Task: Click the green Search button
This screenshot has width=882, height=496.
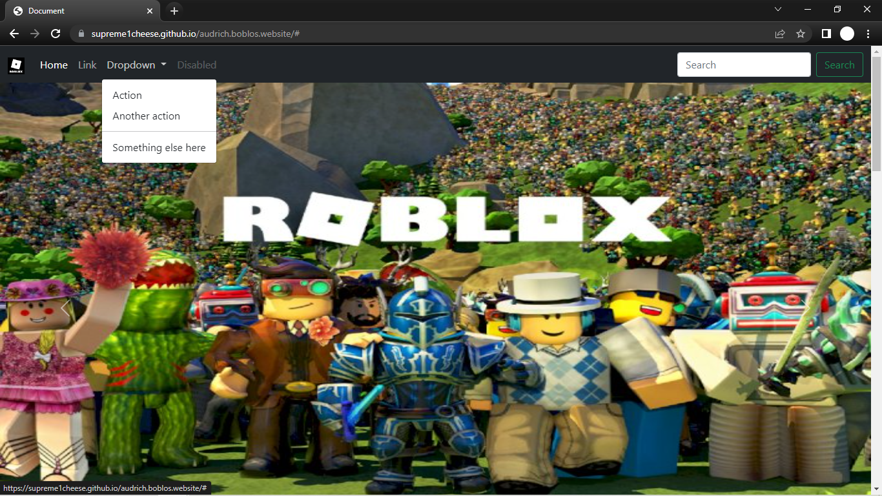Action: 839,65
